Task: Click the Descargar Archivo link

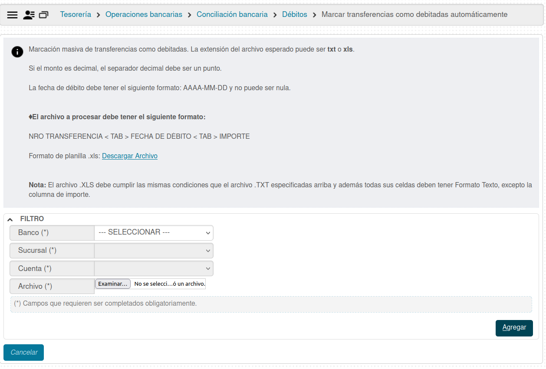Action: click(x=129, y=156)
